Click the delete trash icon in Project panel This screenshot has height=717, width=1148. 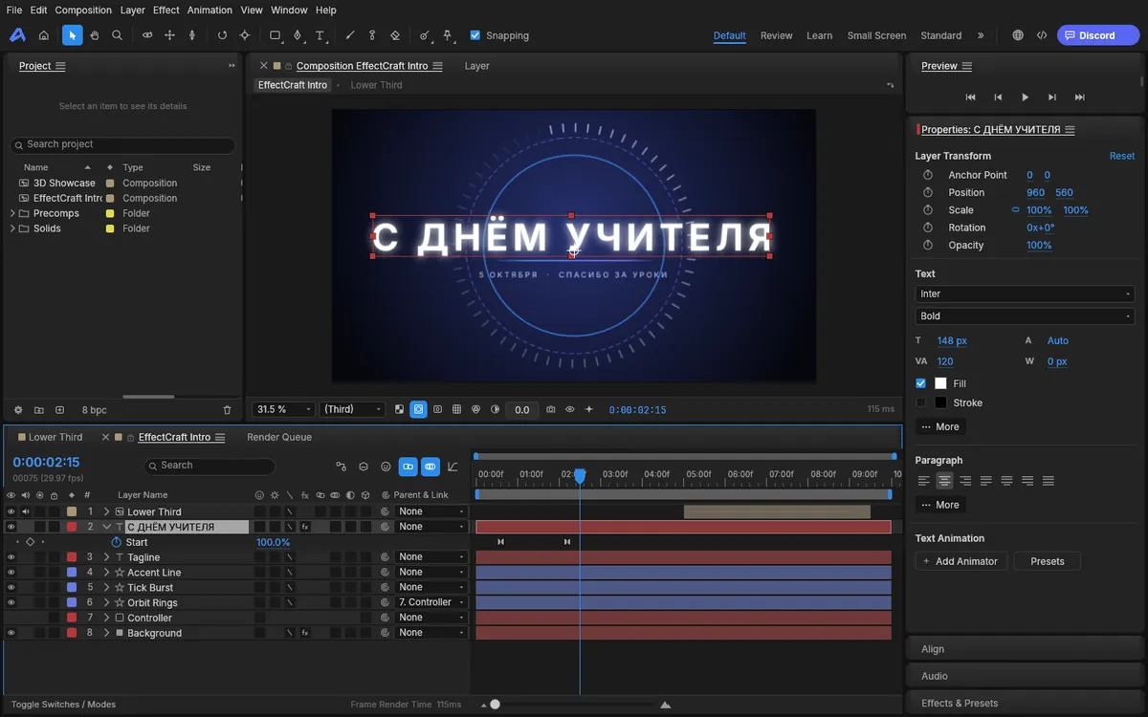pyautogui.click(x=227, y=410)
